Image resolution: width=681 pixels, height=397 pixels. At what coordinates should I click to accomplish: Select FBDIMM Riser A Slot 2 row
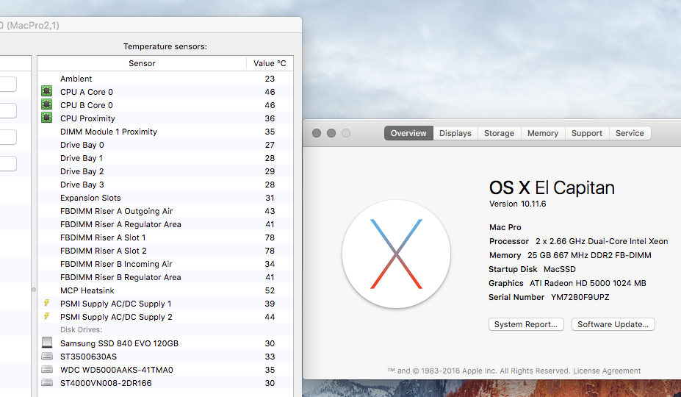pos(165,251)
